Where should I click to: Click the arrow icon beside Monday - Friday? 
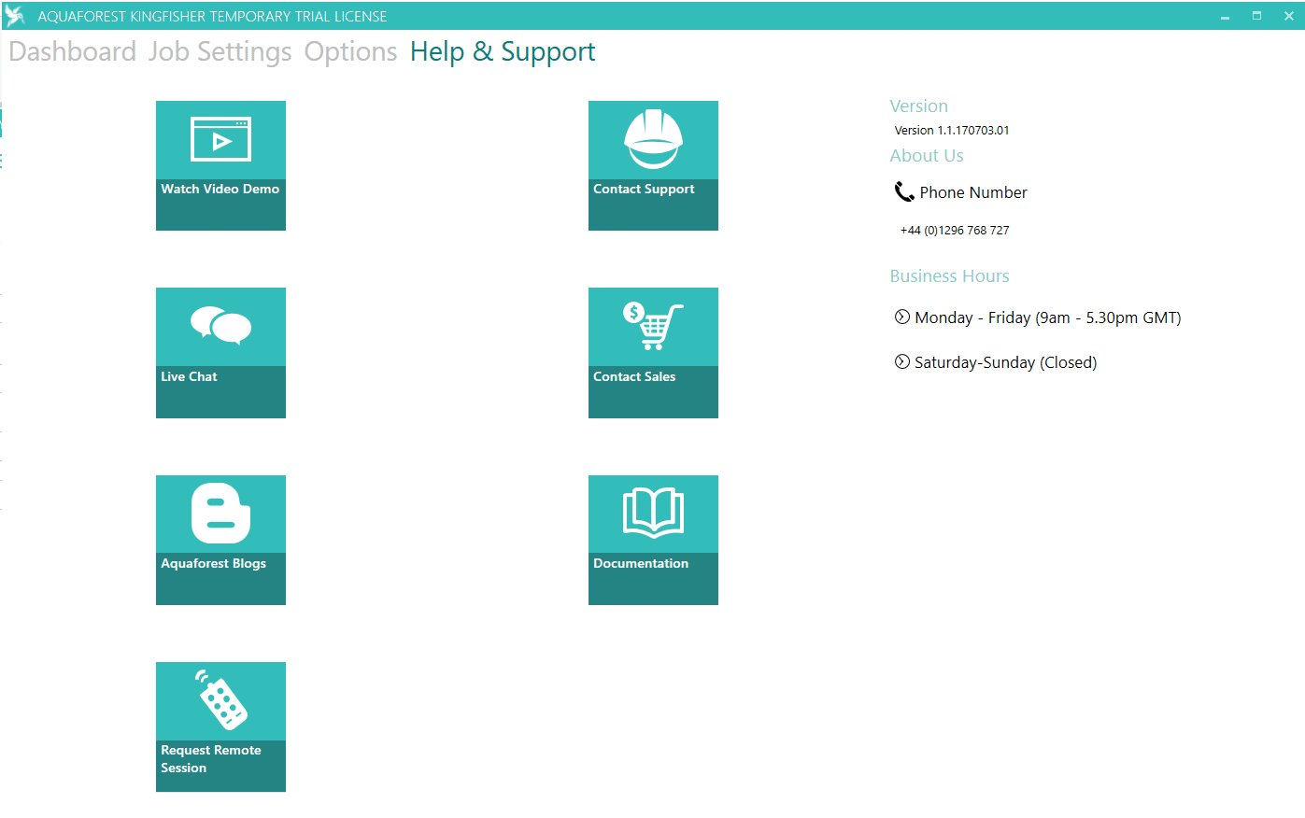click(901, 317)
